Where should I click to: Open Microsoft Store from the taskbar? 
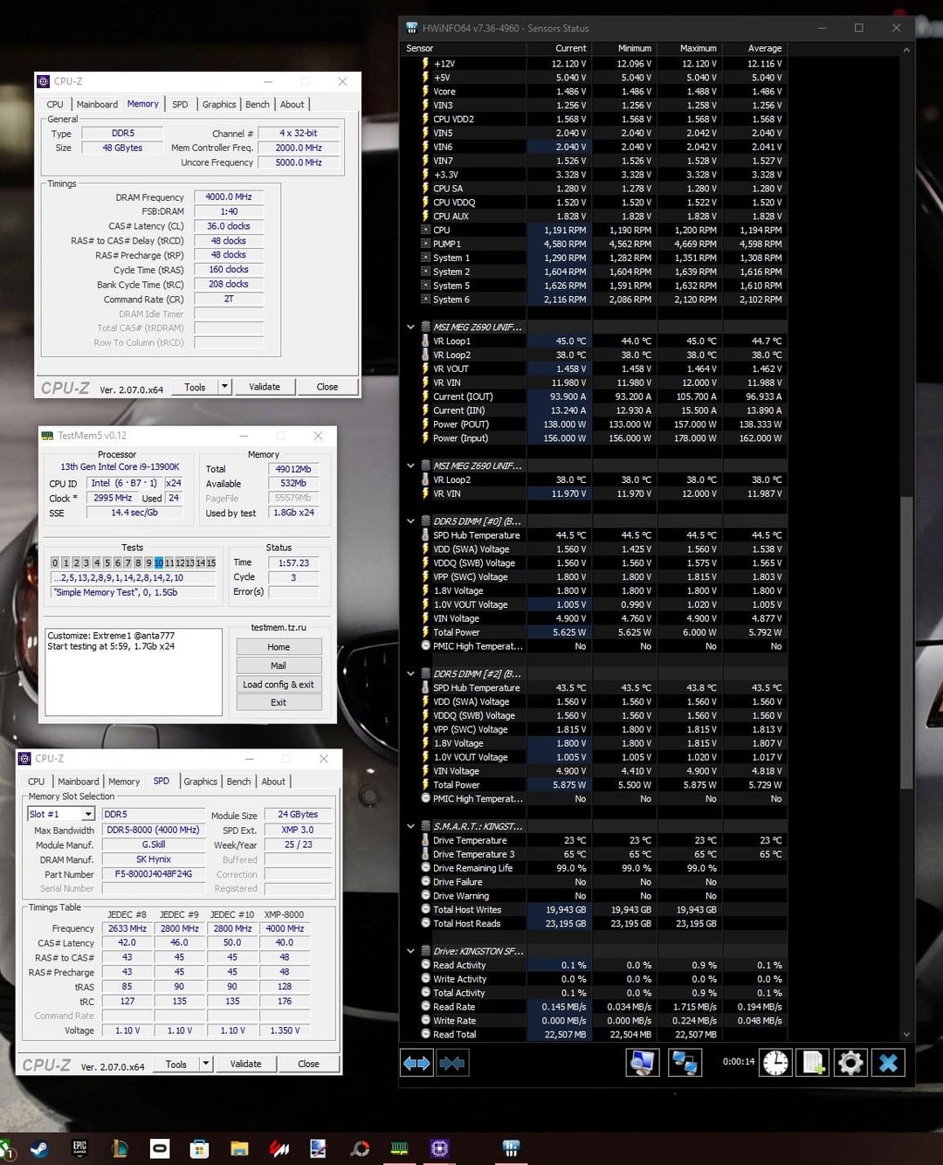[x=200, y=1148]
